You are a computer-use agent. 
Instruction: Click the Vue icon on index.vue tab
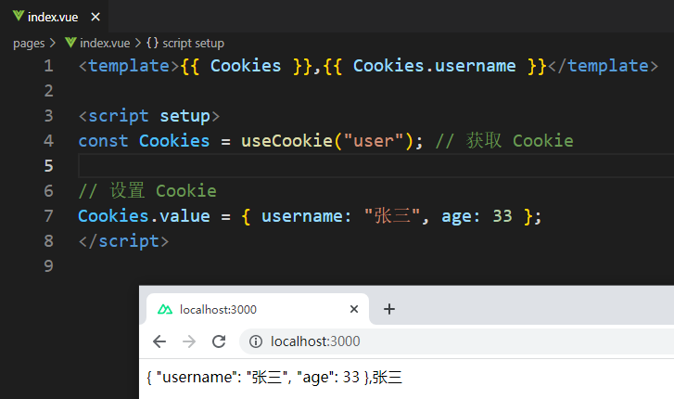18,17
